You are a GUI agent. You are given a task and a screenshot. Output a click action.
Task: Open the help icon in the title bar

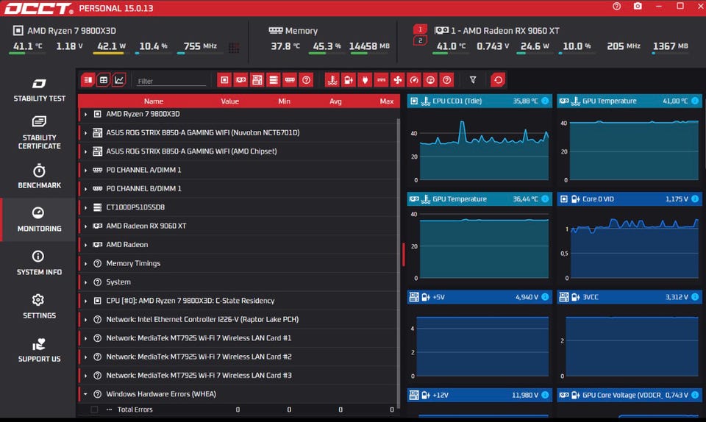click(616, 7)
